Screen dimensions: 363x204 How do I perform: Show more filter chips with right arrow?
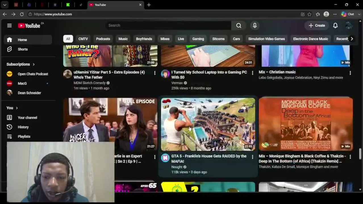[x=352, y=39]
